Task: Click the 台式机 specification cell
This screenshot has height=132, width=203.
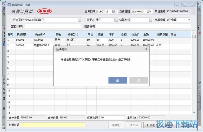Action: [x=76, y=40]
